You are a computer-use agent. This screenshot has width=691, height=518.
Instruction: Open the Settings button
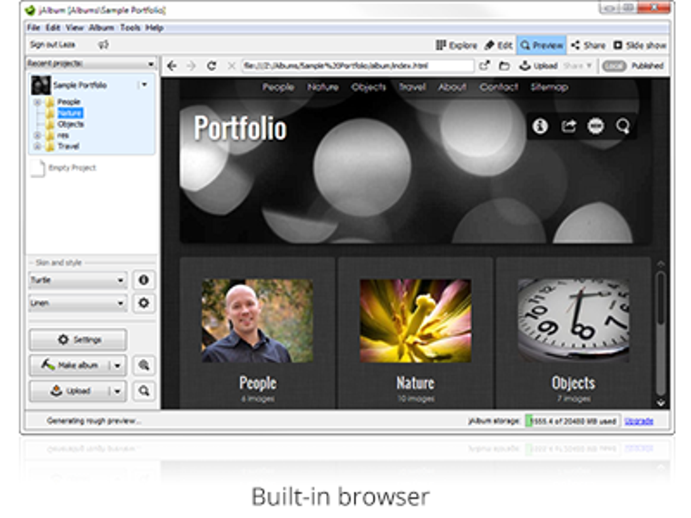(78, 340)
